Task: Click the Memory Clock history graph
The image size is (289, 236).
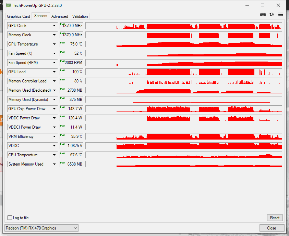Action: pyautogui.click(x=184, y=35)
